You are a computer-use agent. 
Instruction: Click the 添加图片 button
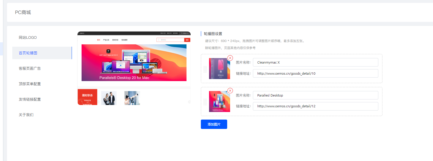coord(214,124)
